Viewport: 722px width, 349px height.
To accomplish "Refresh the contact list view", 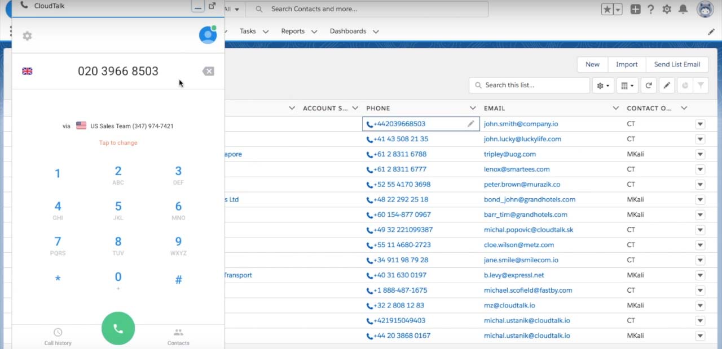I will coord(649,85).
